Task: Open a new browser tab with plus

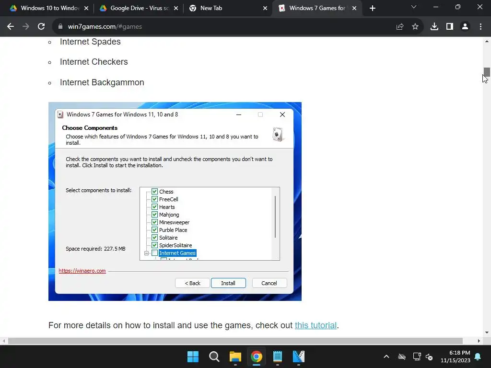Action: point(372,8)
